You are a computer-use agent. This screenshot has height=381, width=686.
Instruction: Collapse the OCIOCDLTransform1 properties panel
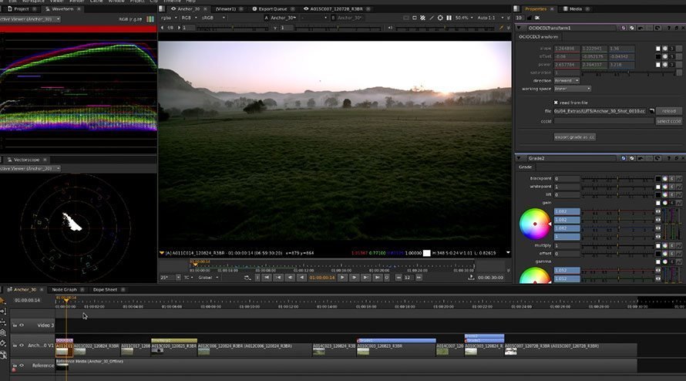(x=520, y=28)
